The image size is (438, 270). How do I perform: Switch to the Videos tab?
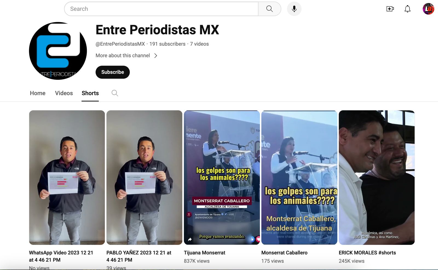pyautogui.click(x=64, y=93)
